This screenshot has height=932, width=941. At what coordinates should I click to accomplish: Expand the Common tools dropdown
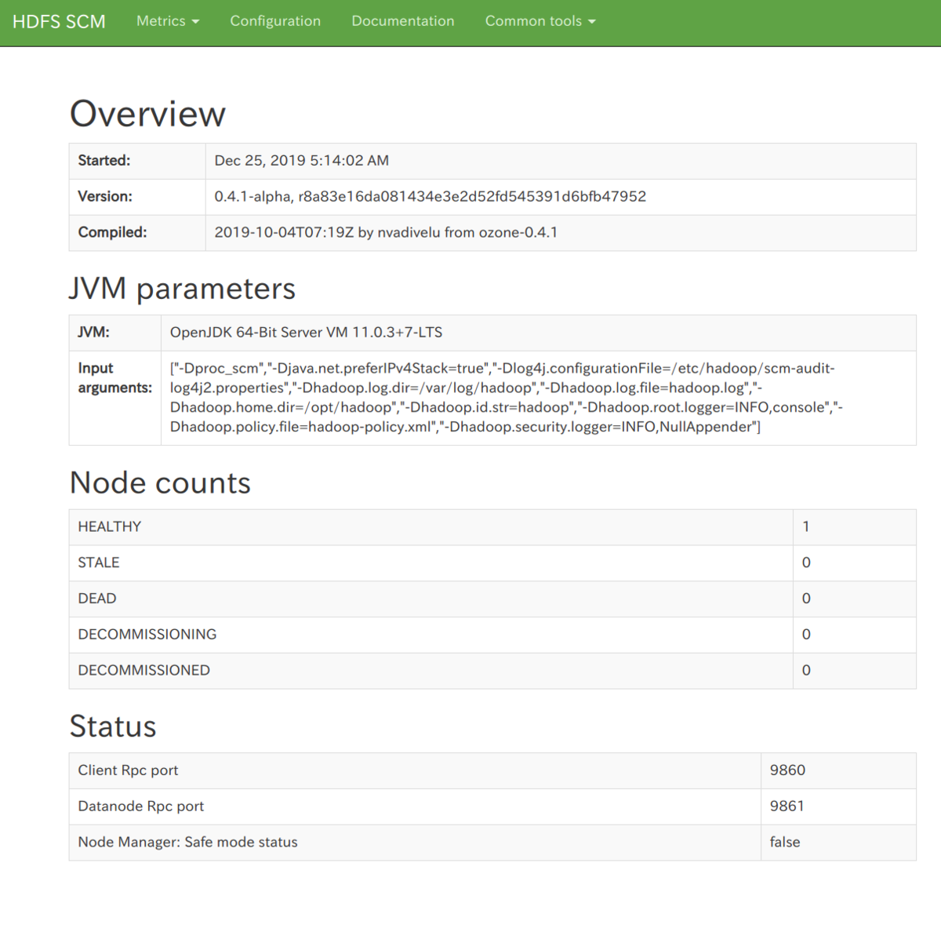click(x=540, y=21)
